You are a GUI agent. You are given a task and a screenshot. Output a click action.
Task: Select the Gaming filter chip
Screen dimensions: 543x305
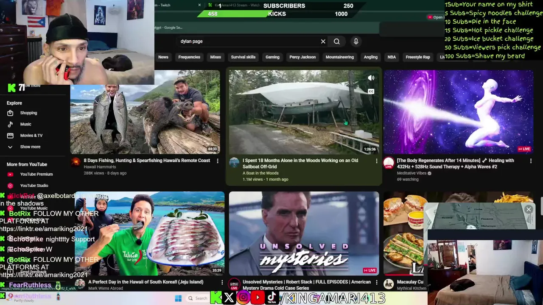[272, 57]
